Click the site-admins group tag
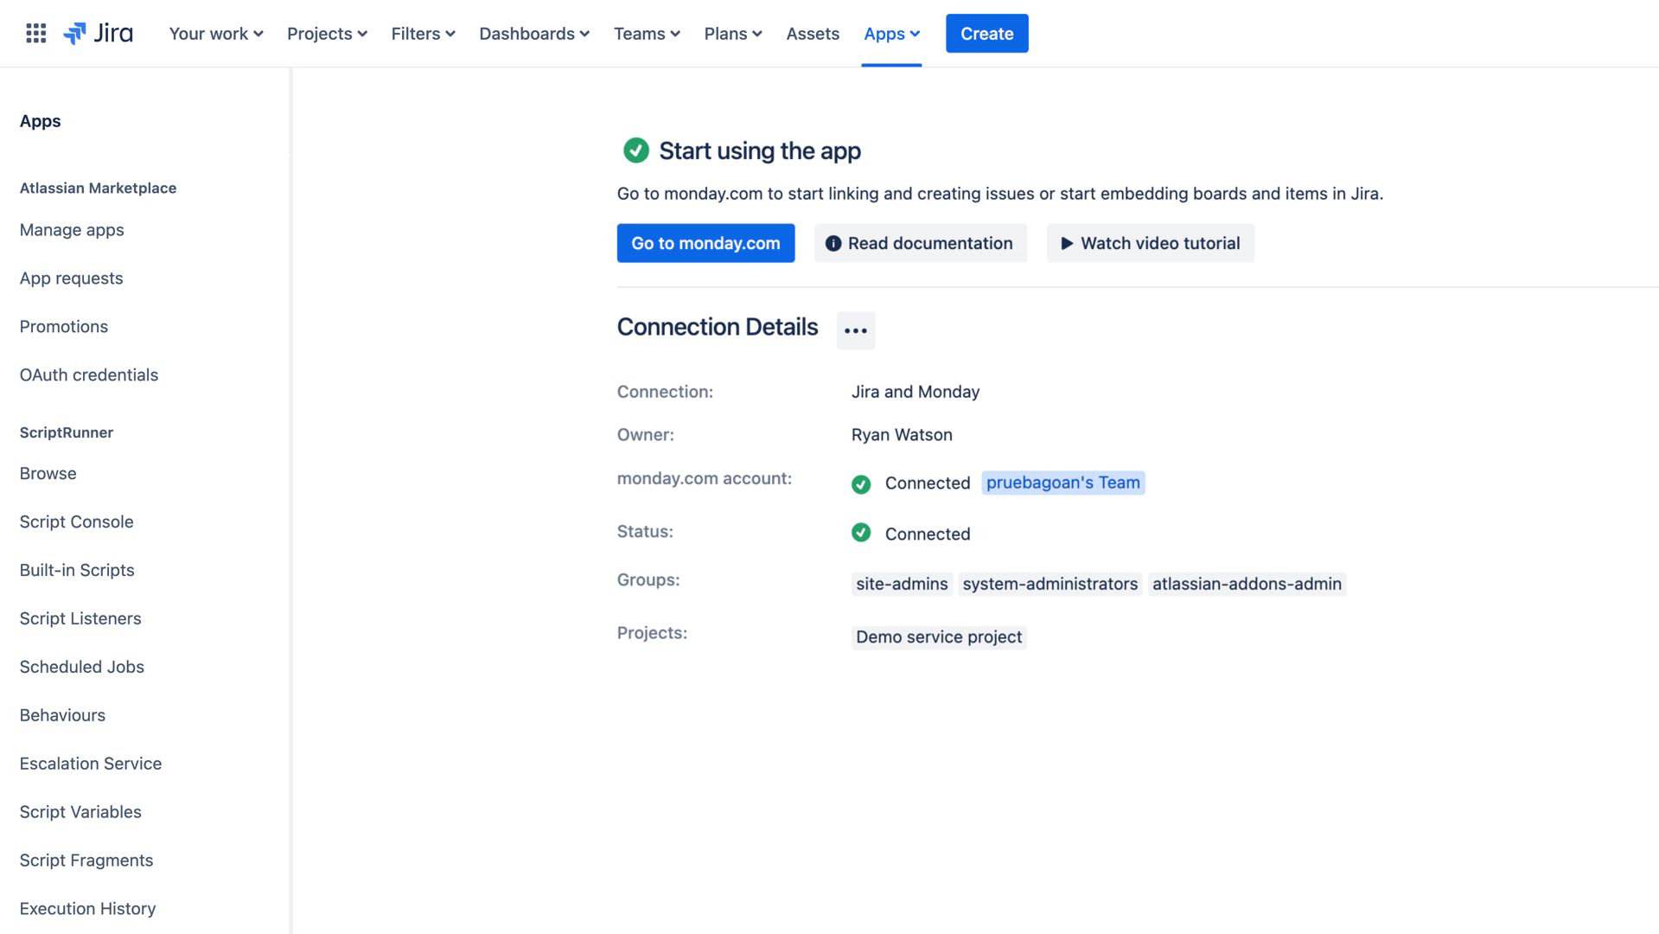This screenshot has height=934, width=1659. 902,585
